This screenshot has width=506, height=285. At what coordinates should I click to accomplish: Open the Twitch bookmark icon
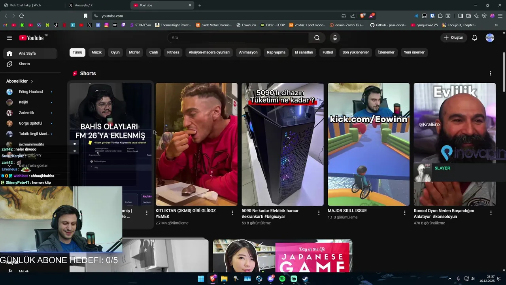point(123,25)
